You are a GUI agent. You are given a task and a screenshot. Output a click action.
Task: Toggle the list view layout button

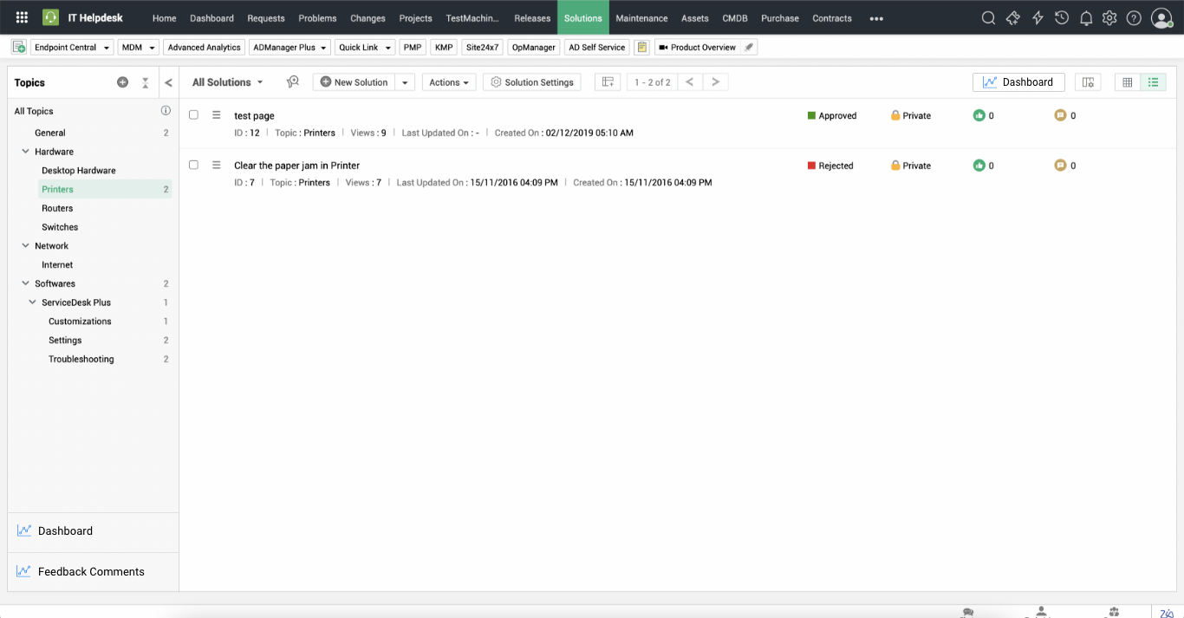1153,82
